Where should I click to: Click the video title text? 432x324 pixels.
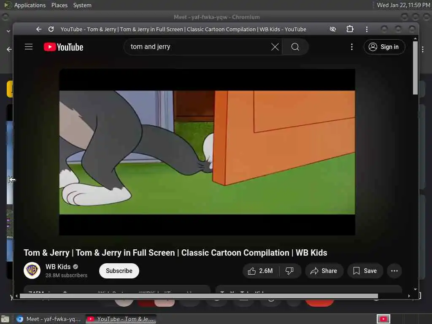coord(175,253)
